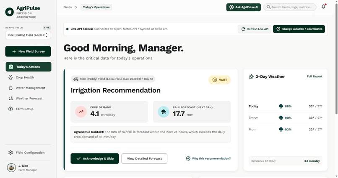Click the Field Configuration gear icon
Viewport: 338px width, 178px height.
coord(10,153)
